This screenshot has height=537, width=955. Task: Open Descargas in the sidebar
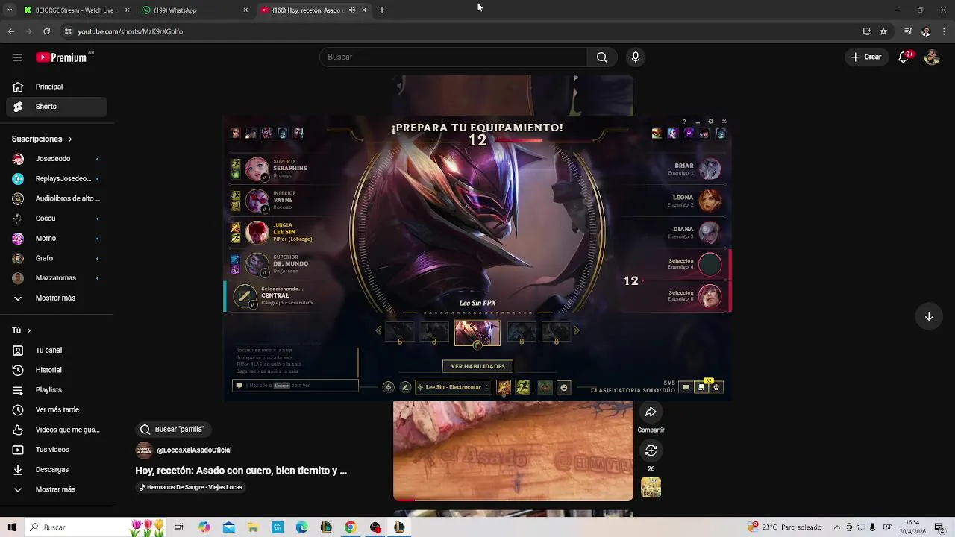(57, 469)
